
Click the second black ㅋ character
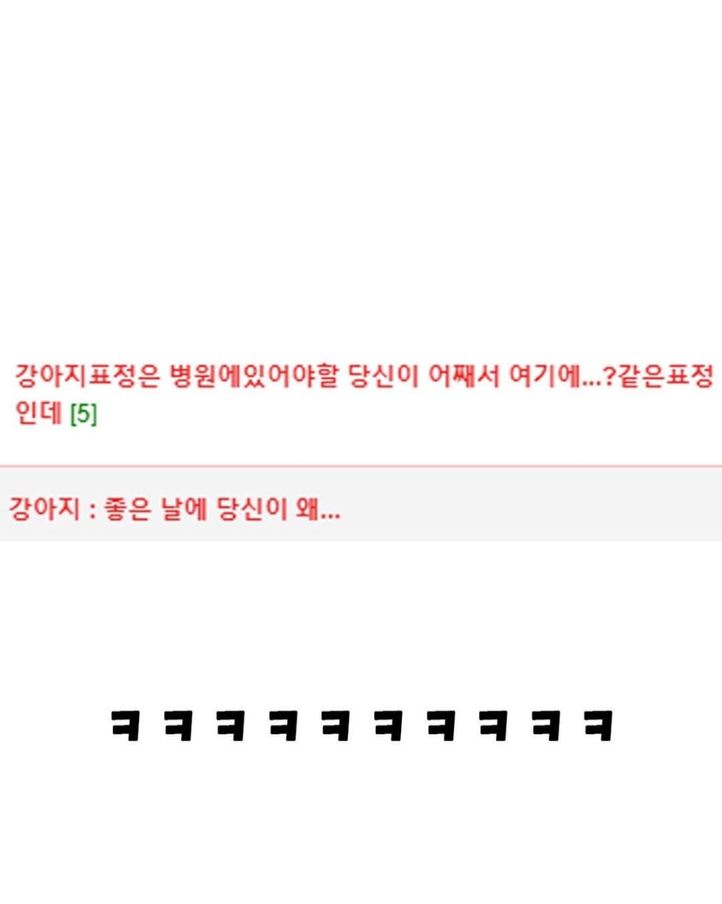(x=177, y=725)
